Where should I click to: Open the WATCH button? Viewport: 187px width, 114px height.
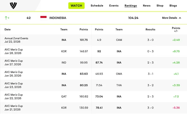coord(76,5)
